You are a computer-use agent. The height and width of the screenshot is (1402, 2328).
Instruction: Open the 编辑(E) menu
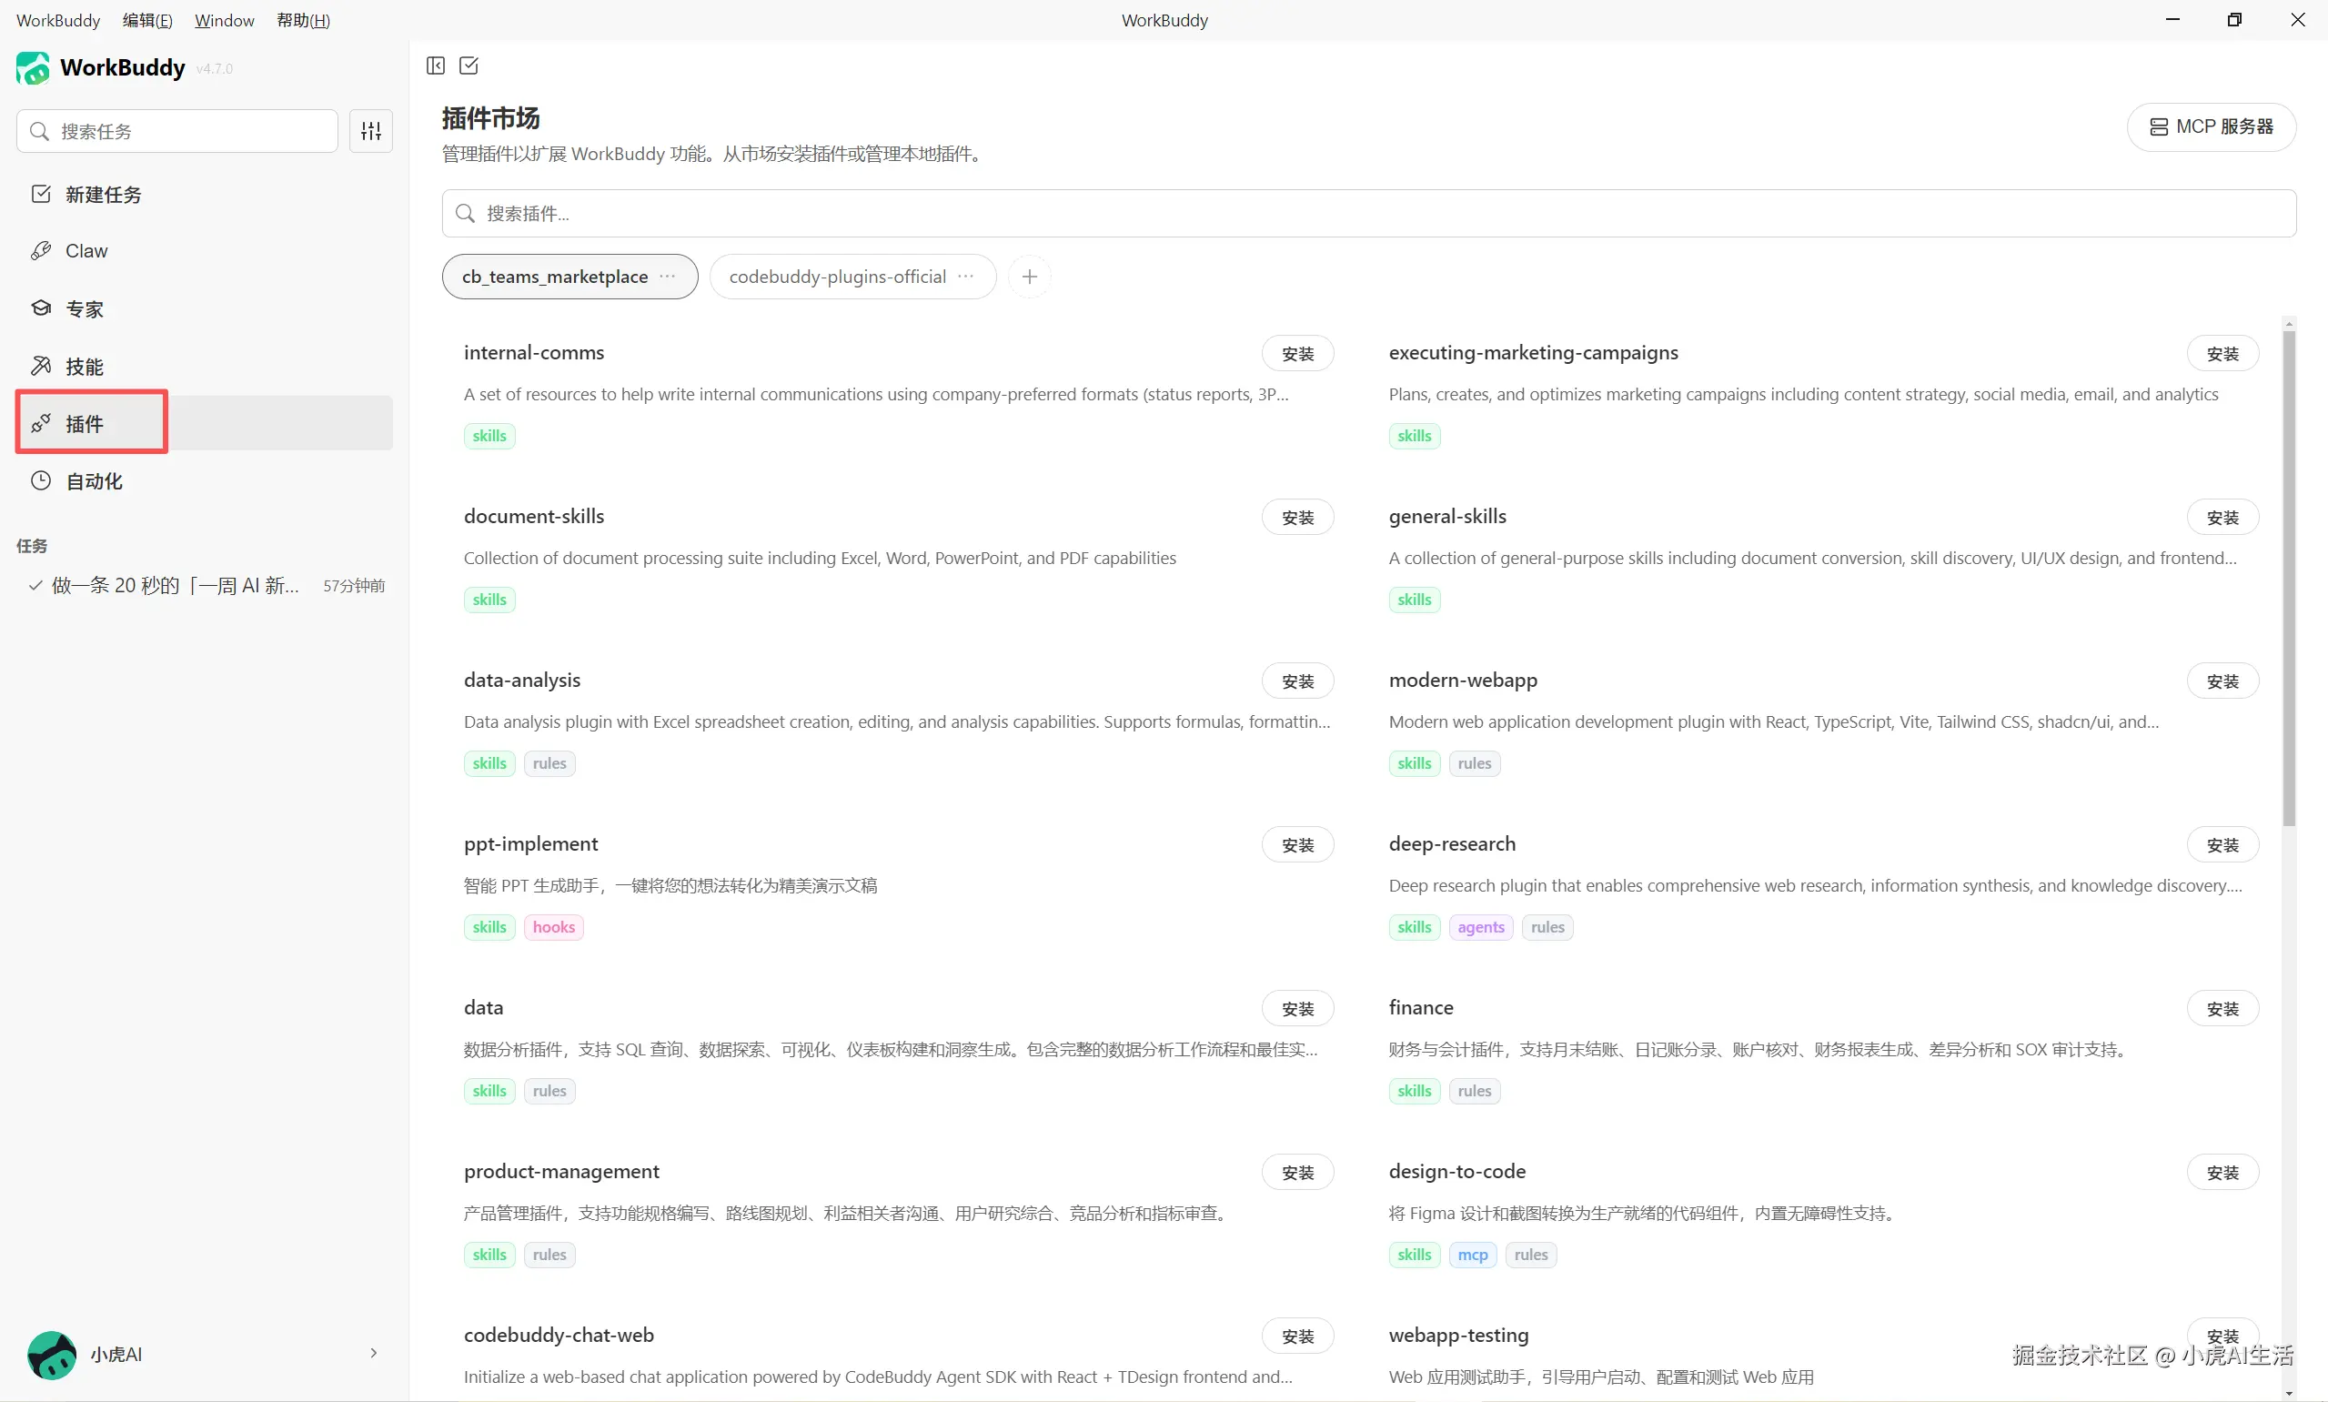tap(147, 20)
